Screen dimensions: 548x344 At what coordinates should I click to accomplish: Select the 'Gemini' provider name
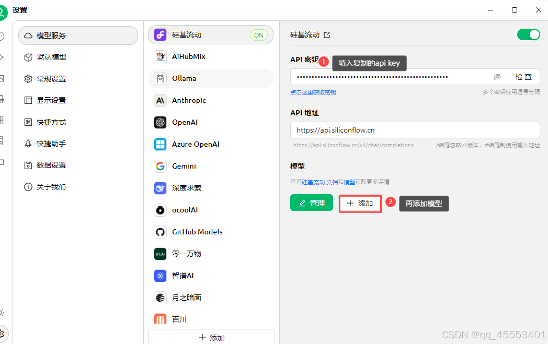(x=184, y=166)
